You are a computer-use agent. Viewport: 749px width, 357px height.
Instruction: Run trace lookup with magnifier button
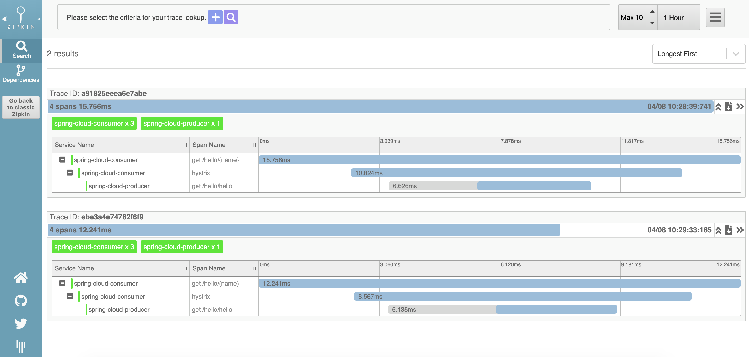231,17
